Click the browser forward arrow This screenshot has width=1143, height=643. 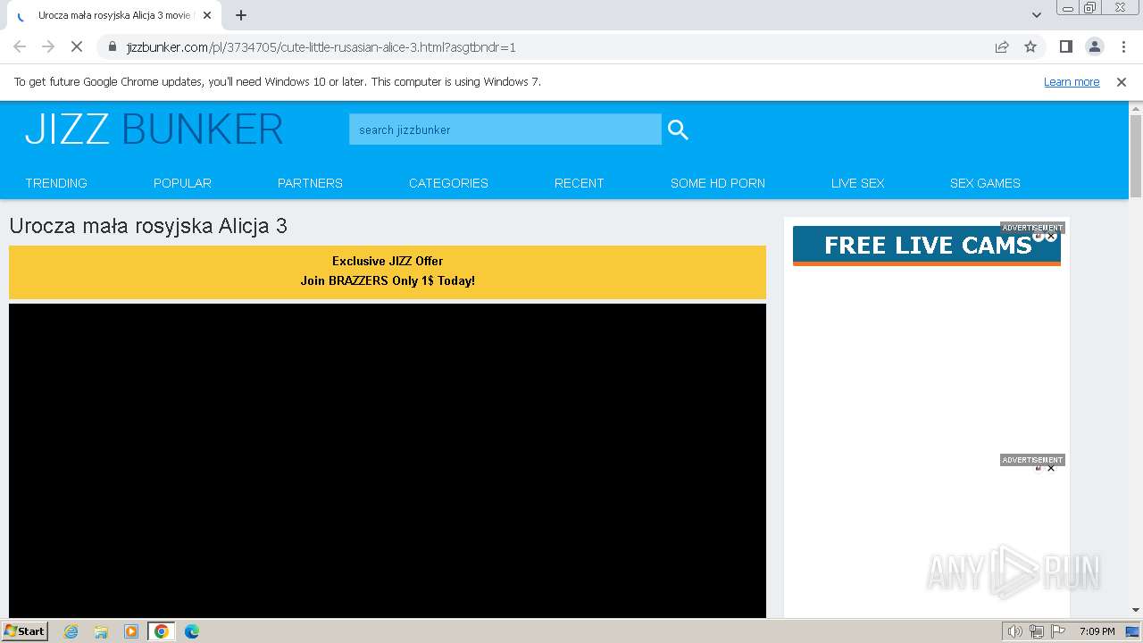pyautogui.click(x=48, y=46)
